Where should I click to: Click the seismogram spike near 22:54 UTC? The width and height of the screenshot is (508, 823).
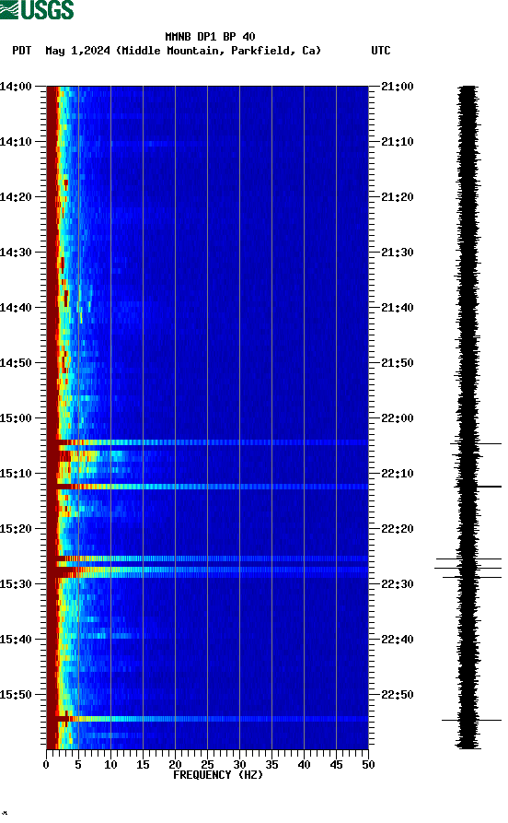pos(471,720)
